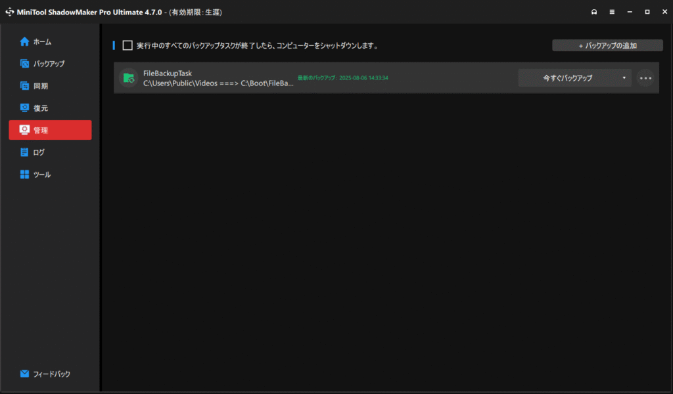Click the FileBackupTask name text
The width and height of the screenshot is (673, 394).
168,74
